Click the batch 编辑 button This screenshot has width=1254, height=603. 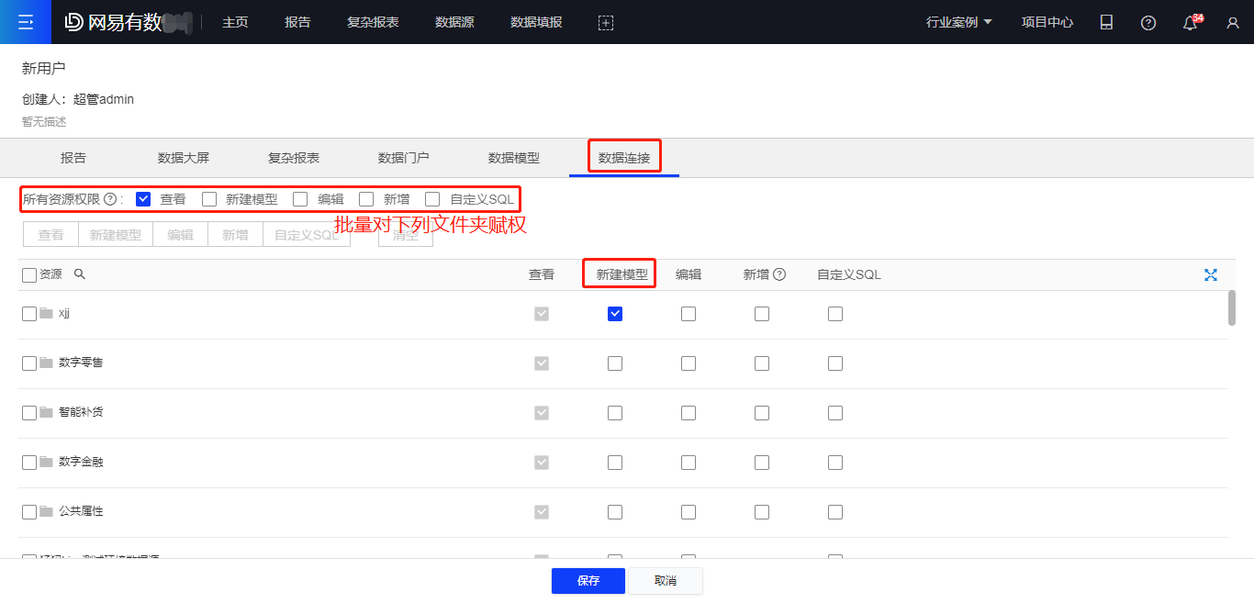181,235
